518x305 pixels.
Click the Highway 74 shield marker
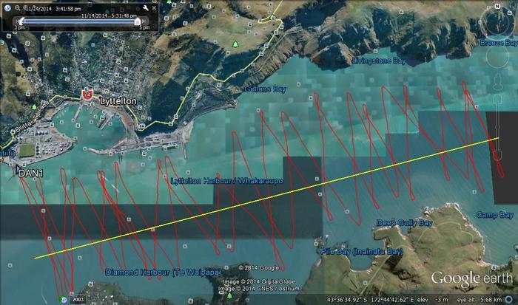coord(88,95)
